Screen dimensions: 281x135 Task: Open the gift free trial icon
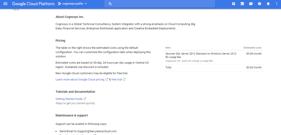pyautogui.click(x=234, y=4)
